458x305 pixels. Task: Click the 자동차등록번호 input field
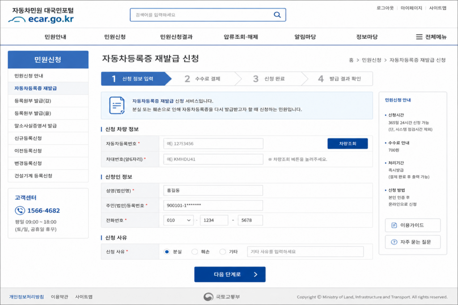[x=213, y=143]
